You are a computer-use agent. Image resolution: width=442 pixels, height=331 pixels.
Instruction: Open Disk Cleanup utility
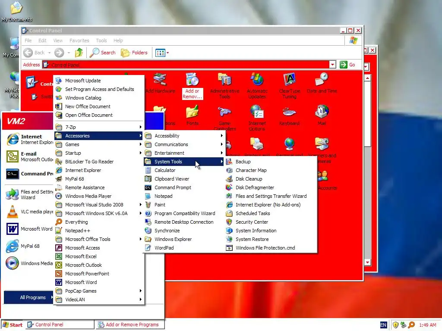[x=271, y=179]
